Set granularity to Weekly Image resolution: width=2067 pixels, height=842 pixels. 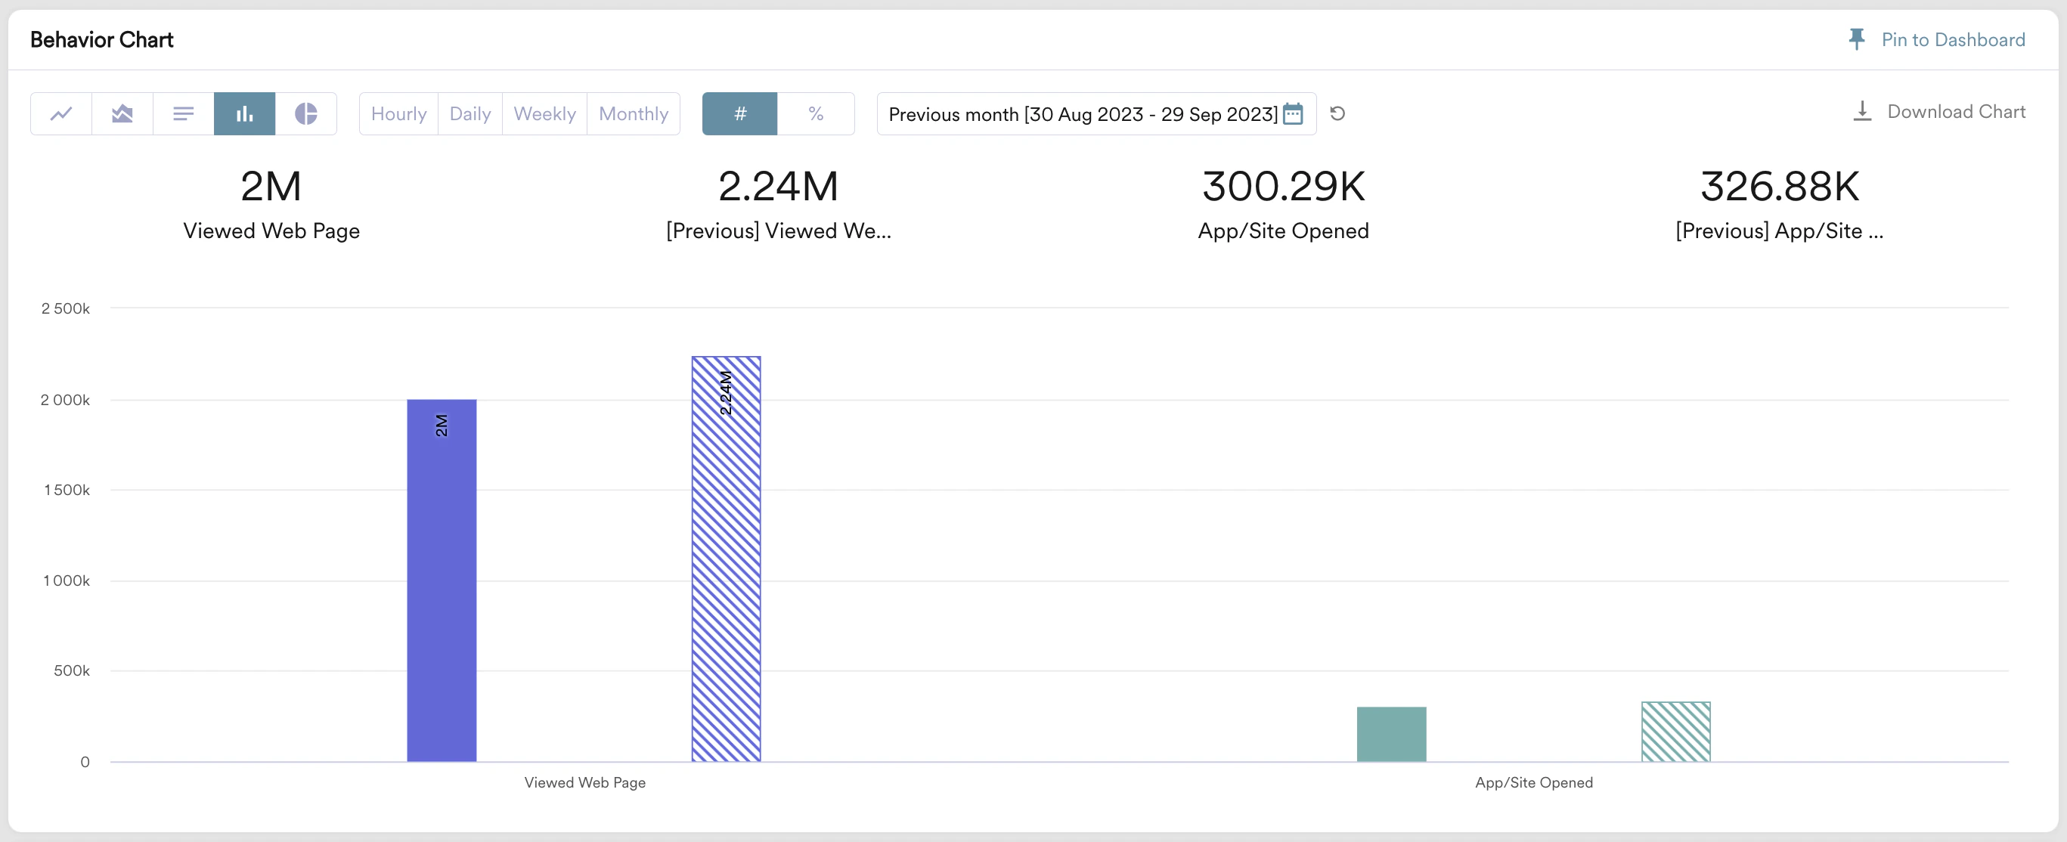pos(545,114)
